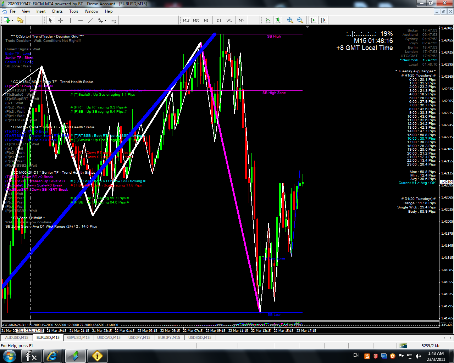Click the connection status bars indicator
Image resolution: width=454 pixels, height=363 pixels.
pyautogui.click(x=403, y=346)
